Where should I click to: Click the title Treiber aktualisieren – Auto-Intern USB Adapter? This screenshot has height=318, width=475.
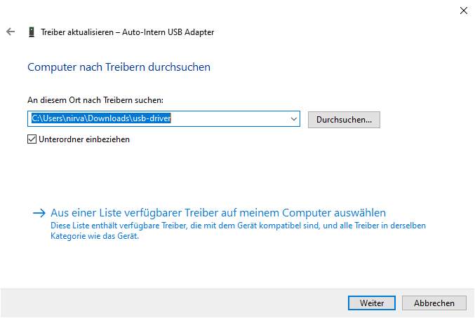tap(128, 32)
